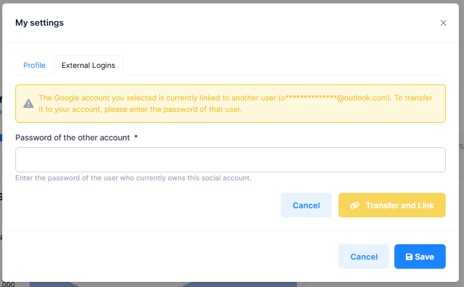464x287 pixels.
Task: Click the words "Transfer and Link" on yellow button
Action: 400,205
